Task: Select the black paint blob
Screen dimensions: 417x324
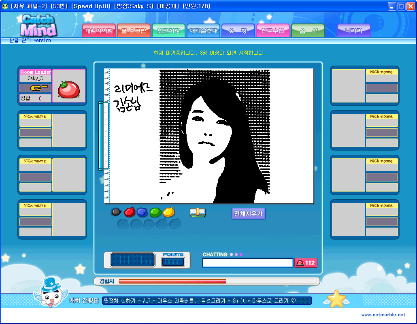Action: coord(116,212)
